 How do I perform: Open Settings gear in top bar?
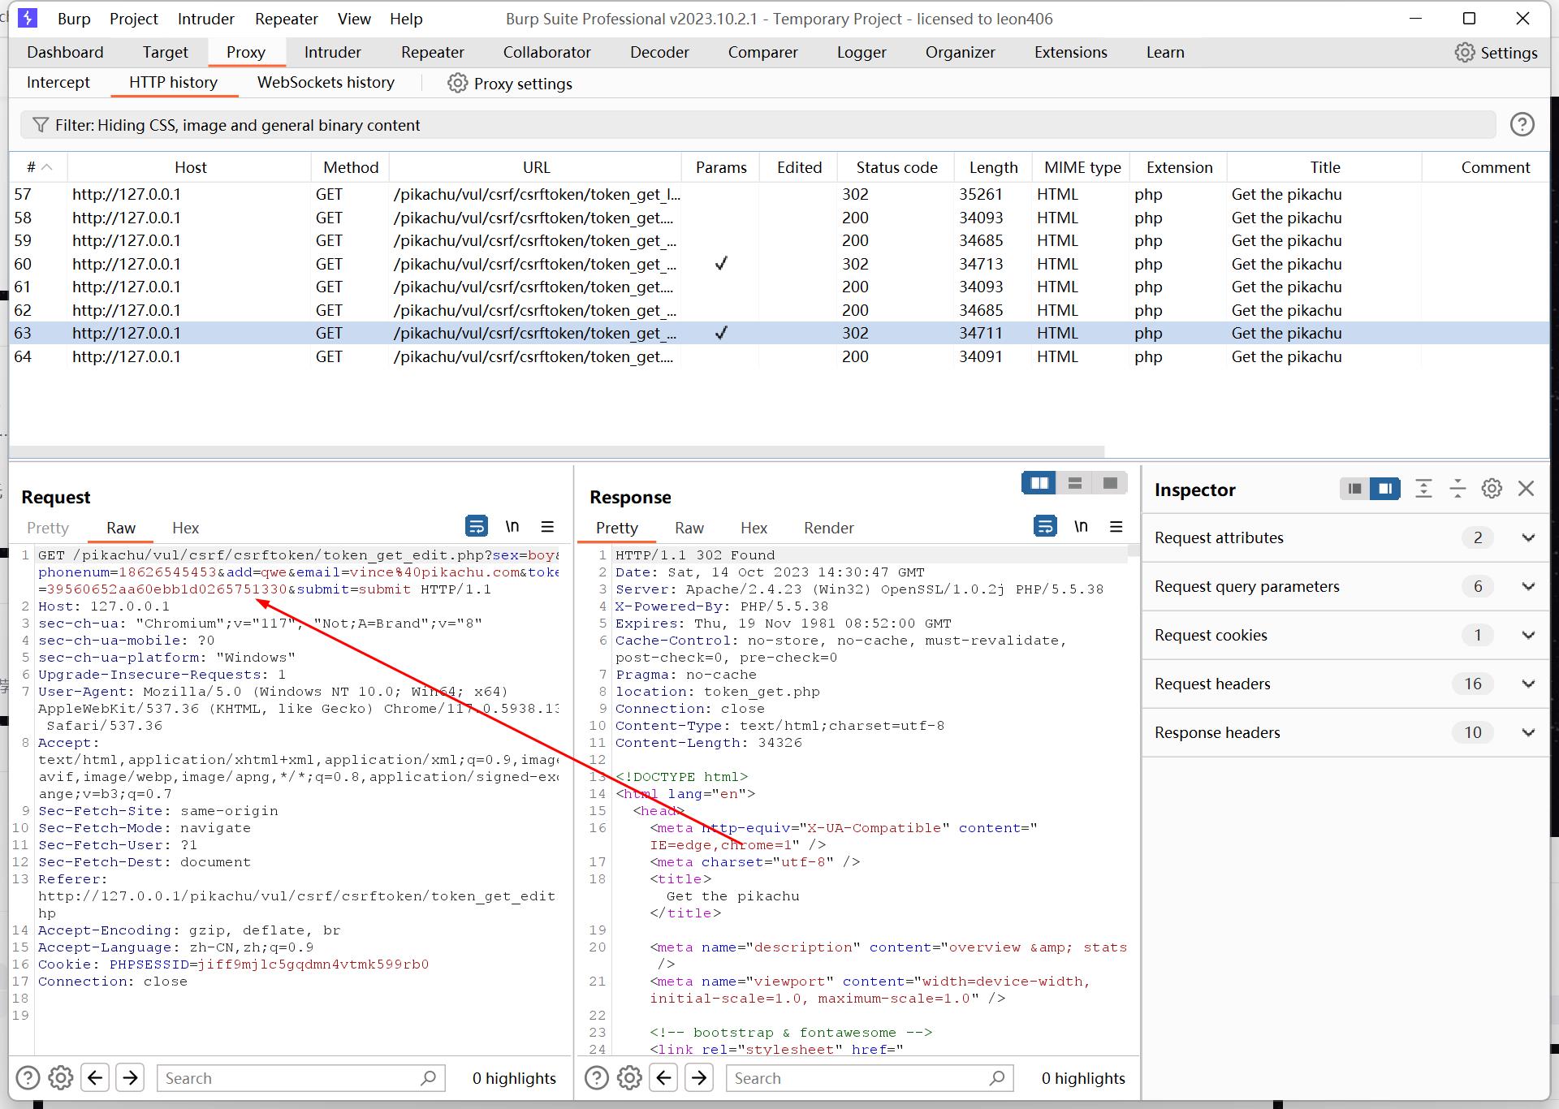tap(1464, 53)
